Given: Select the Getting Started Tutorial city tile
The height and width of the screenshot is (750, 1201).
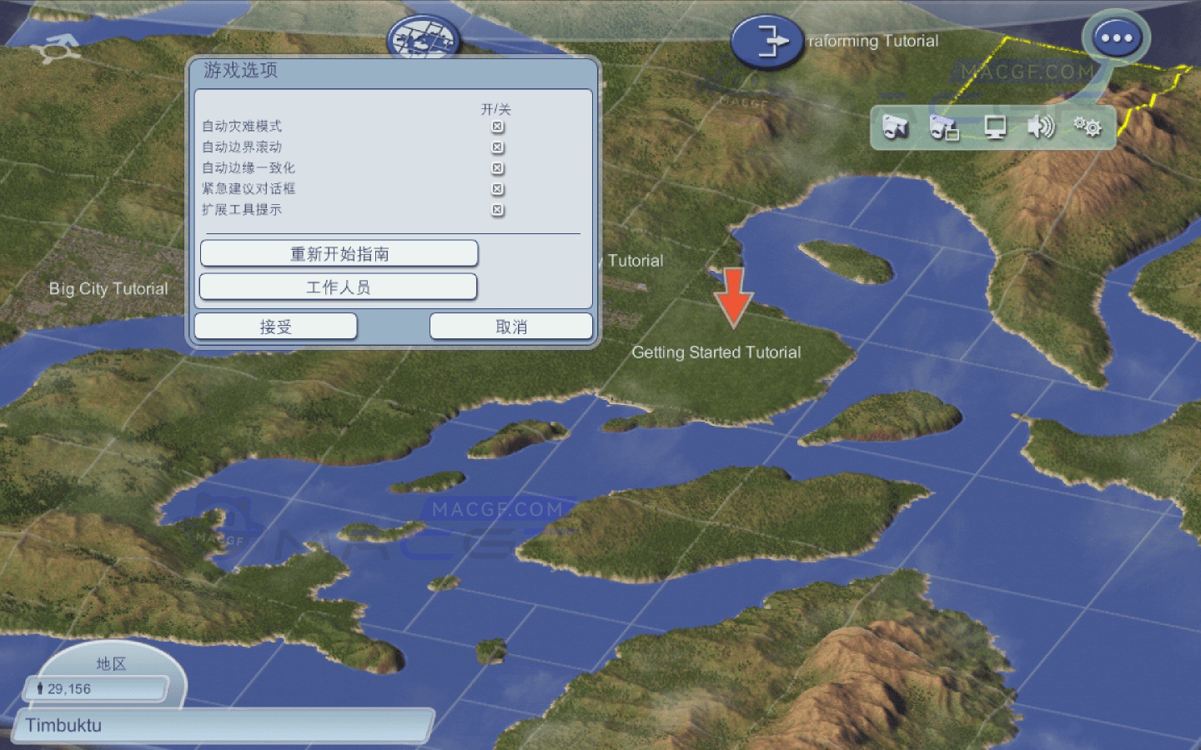Looking at the screenshot, I should tap(734, 333).
